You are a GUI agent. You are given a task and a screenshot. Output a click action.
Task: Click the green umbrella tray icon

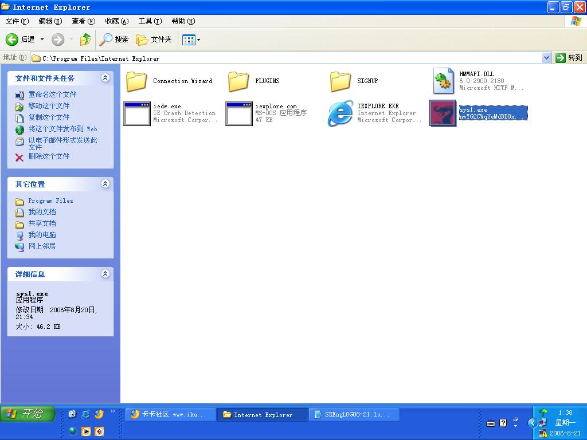coord(543,412)
